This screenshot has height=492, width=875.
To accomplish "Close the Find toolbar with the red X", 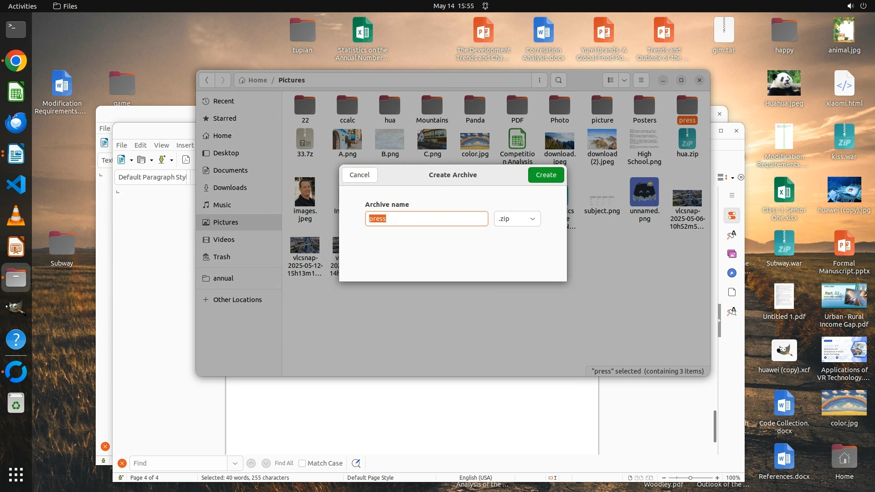I will point(122,463).
